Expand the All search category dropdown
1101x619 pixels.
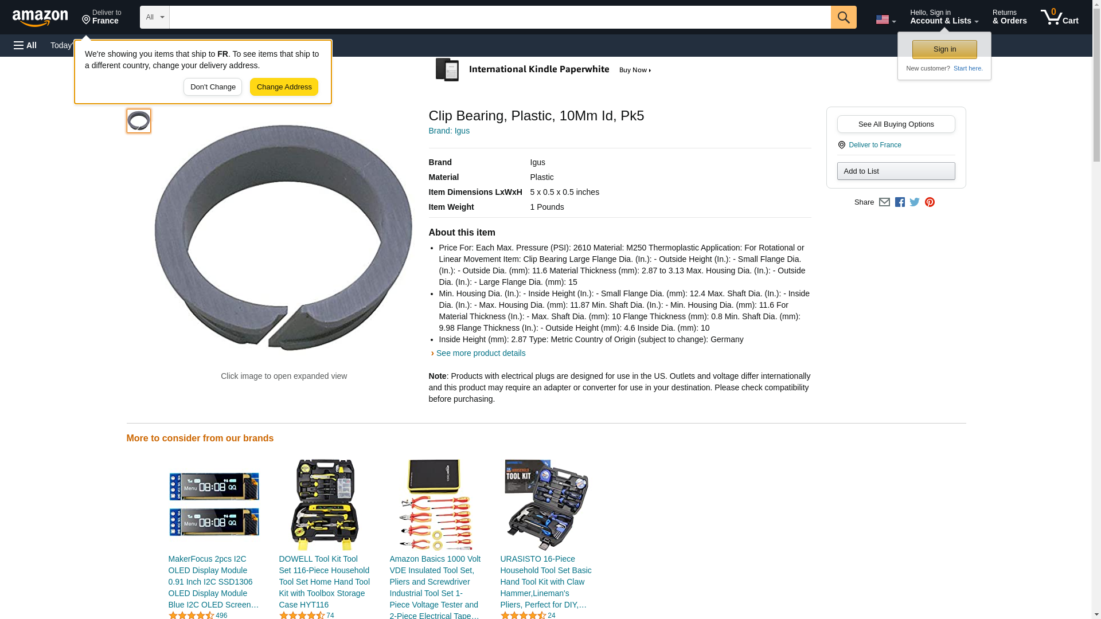[155, 17]
